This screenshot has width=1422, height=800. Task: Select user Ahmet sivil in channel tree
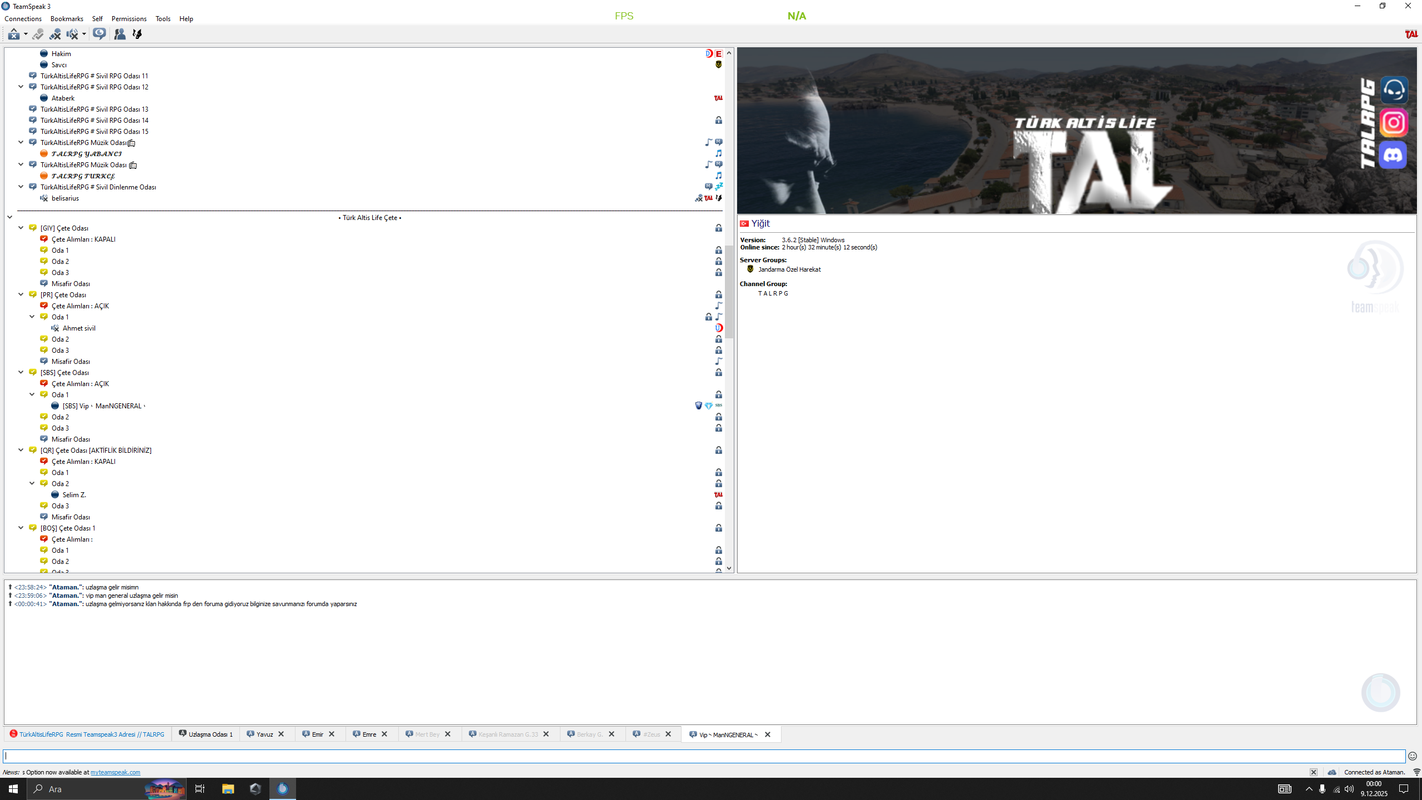point(79,328)
